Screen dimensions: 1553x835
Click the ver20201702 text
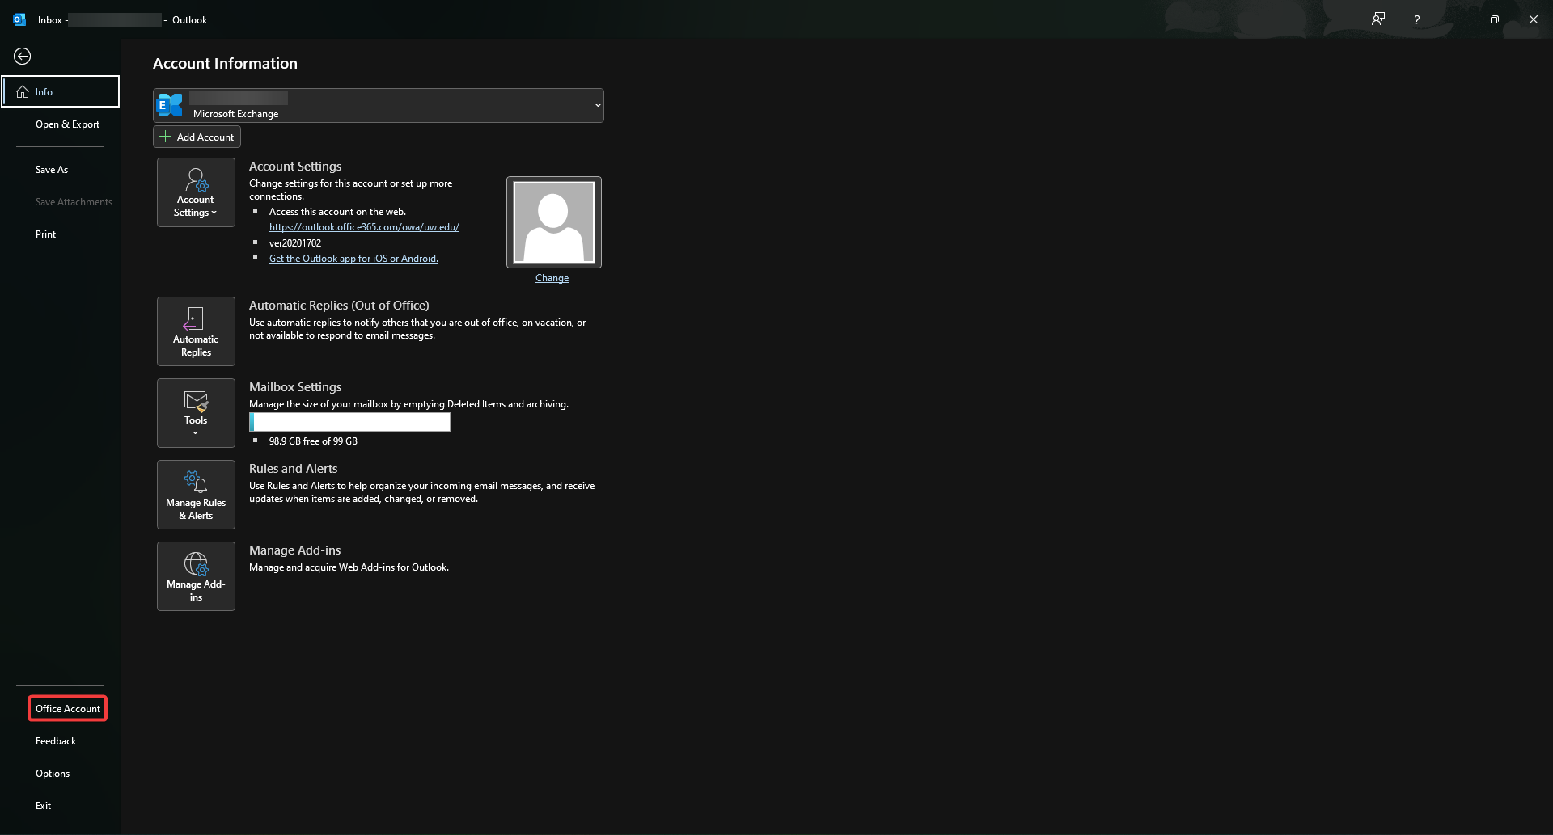click(295, 243)
